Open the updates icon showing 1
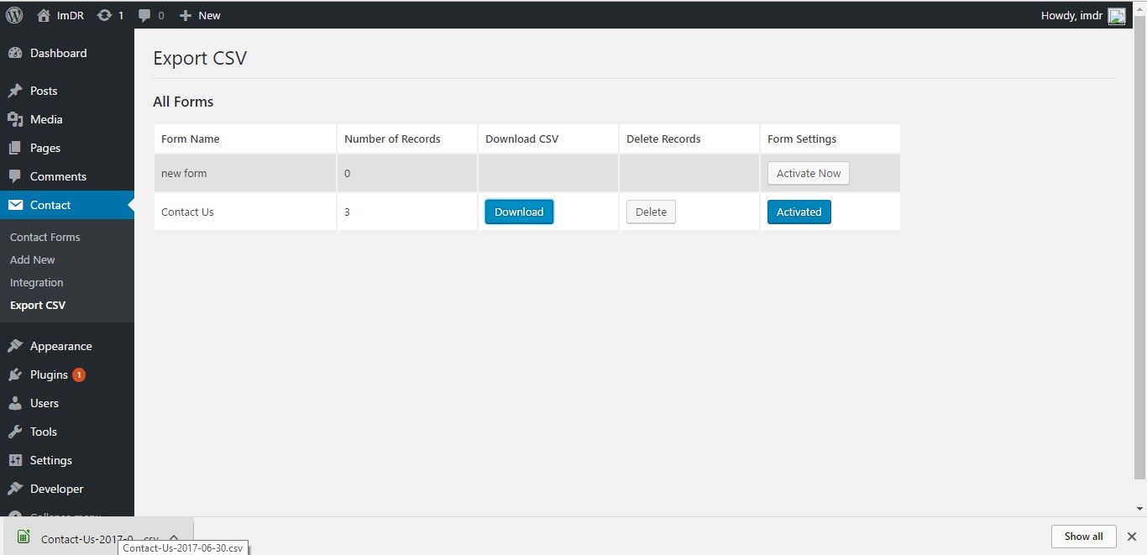 [104, 15]
